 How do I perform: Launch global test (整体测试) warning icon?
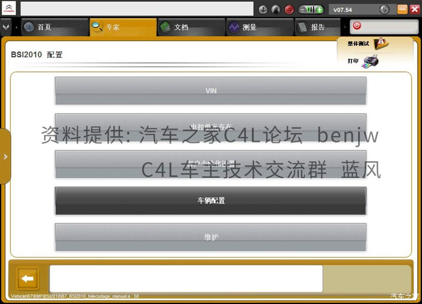pyautogui.click(x=381, y=43)
